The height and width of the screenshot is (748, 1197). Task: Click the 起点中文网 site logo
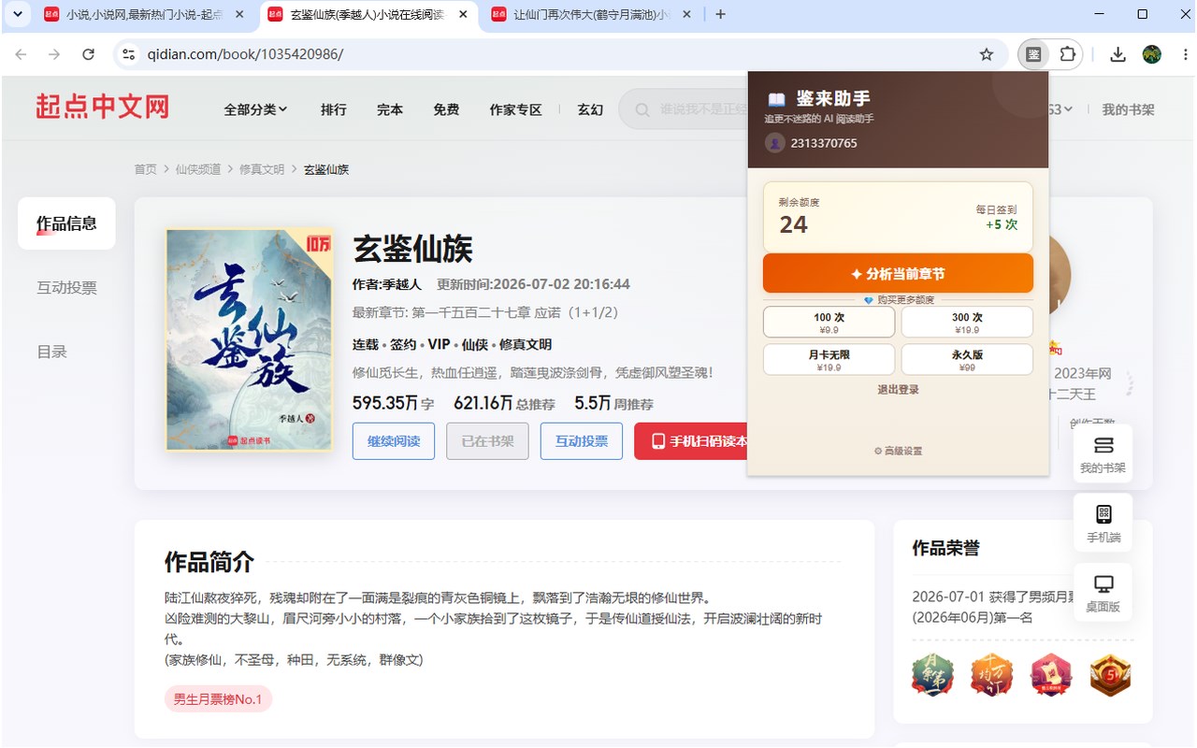pos(103,107)
